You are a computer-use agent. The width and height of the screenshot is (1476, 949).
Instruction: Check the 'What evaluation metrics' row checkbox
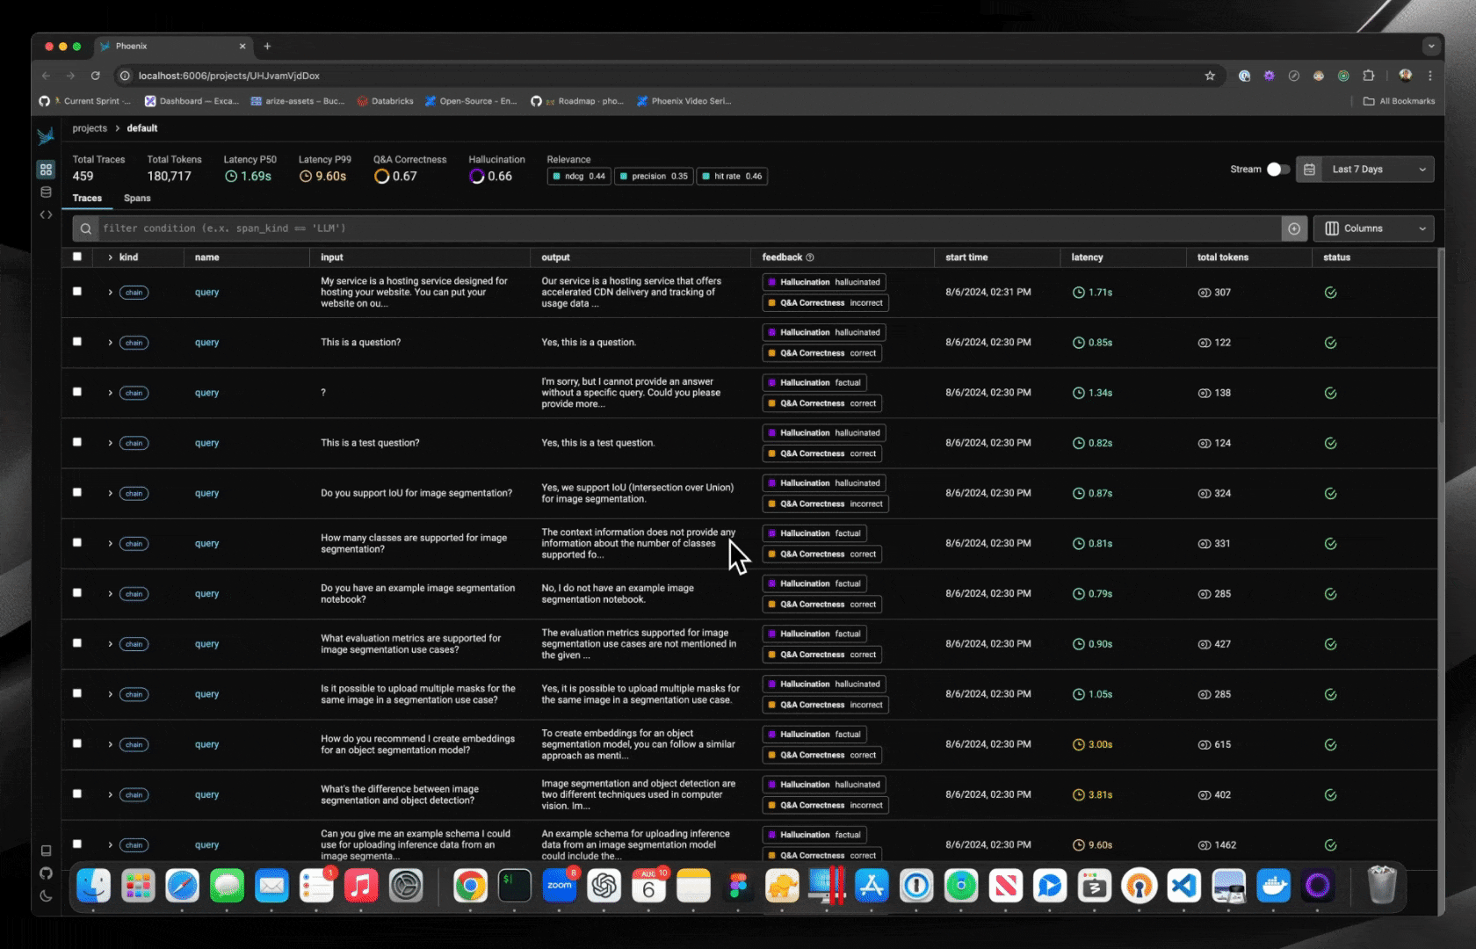pos(77,642)
